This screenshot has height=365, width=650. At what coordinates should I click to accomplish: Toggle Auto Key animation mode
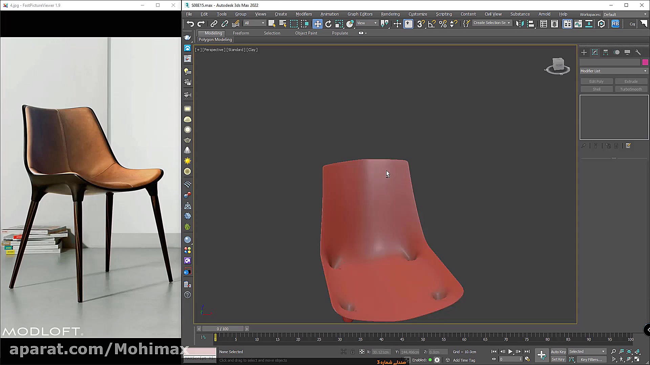[x=558, y=352]
